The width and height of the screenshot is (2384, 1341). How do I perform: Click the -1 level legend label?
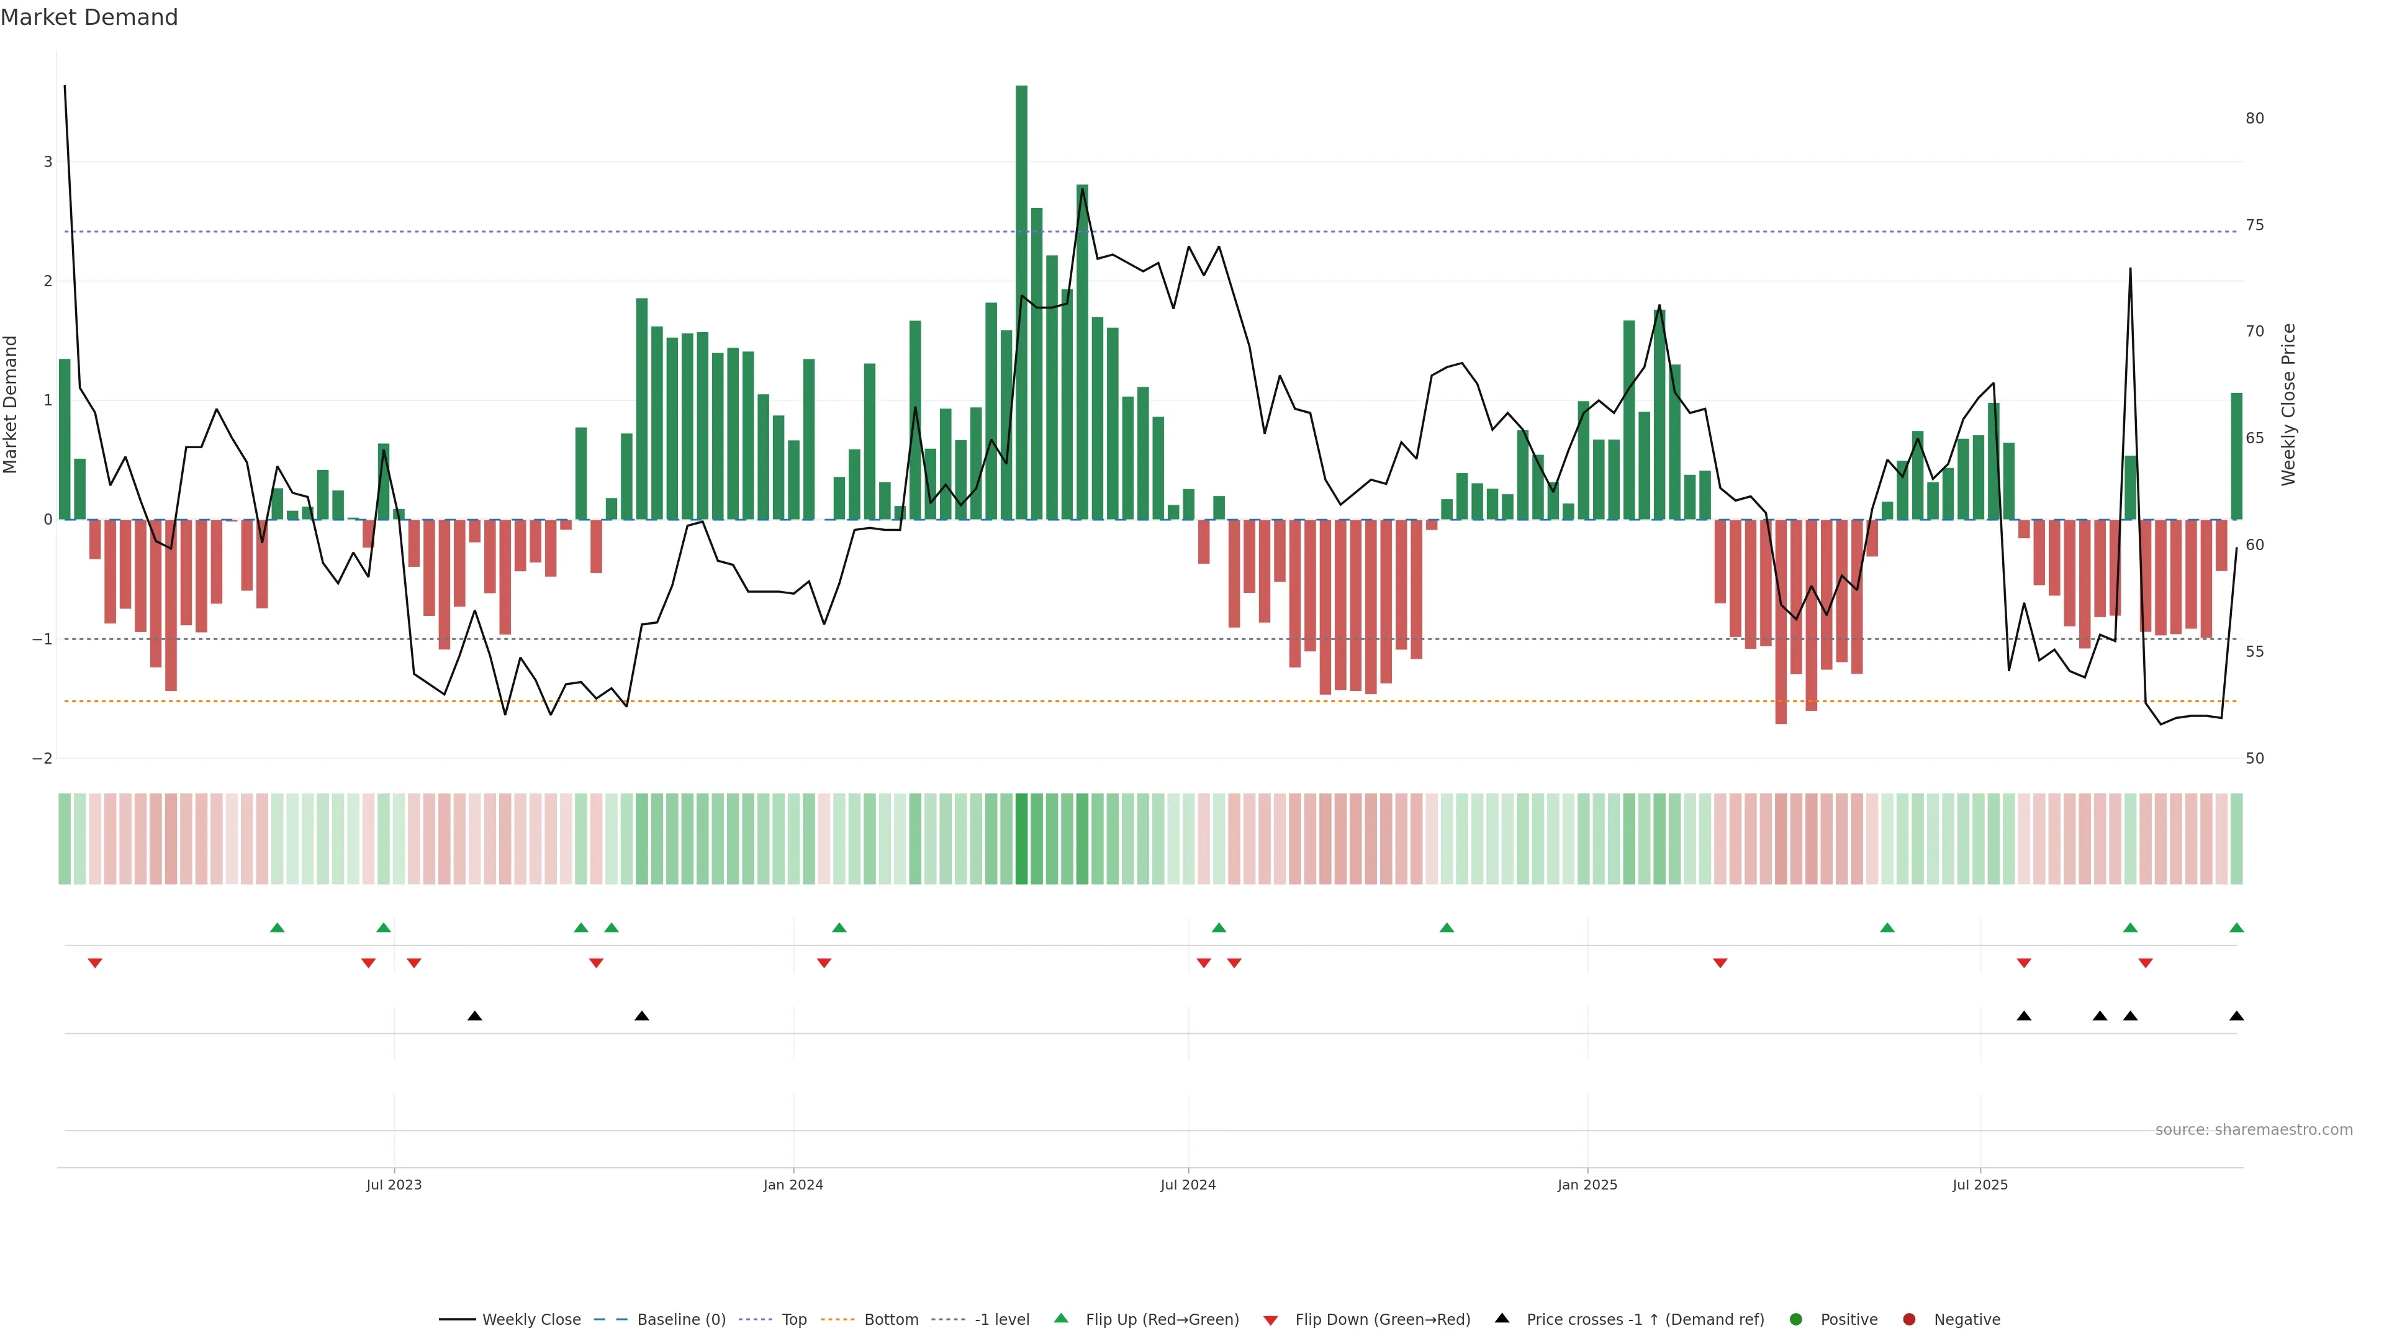[1001, 1320]
